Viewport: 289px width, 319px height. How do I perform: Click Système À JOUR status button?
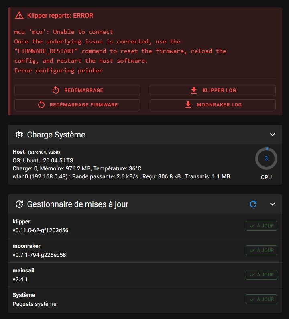[261, 299]
